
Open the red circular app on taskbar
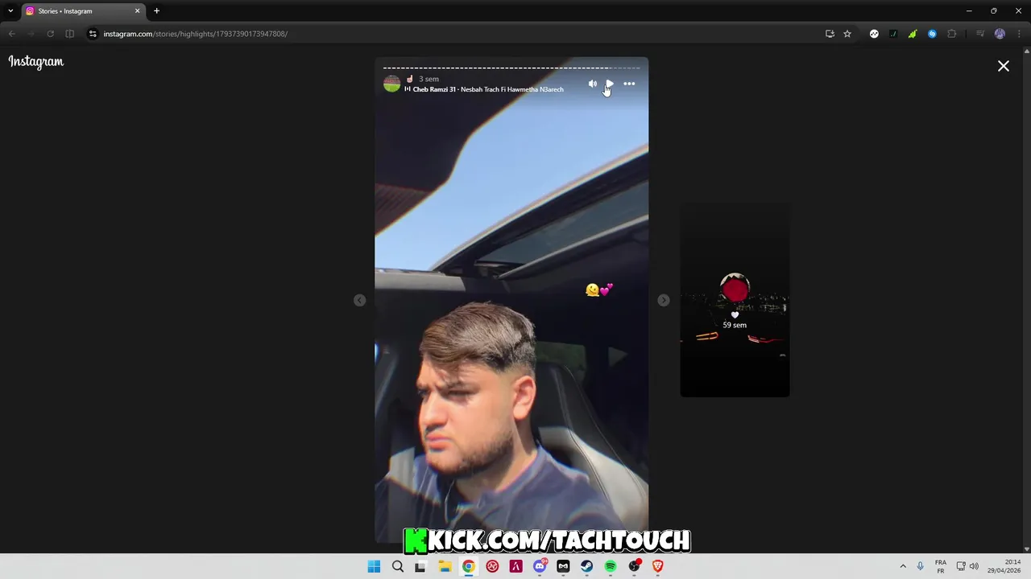pyautogui.click(x=492, y=567)
